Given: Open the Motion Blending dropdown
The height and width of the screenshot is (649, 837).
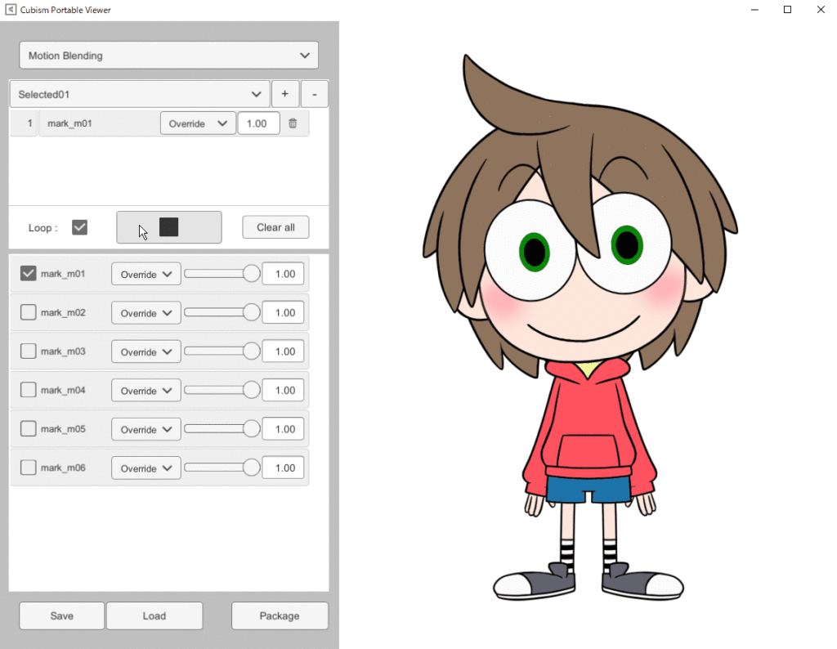Looking at the screenshot, I should point(168,56).
